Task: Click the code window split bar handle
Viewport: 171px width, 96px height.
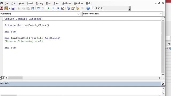Action: [163, 17]
